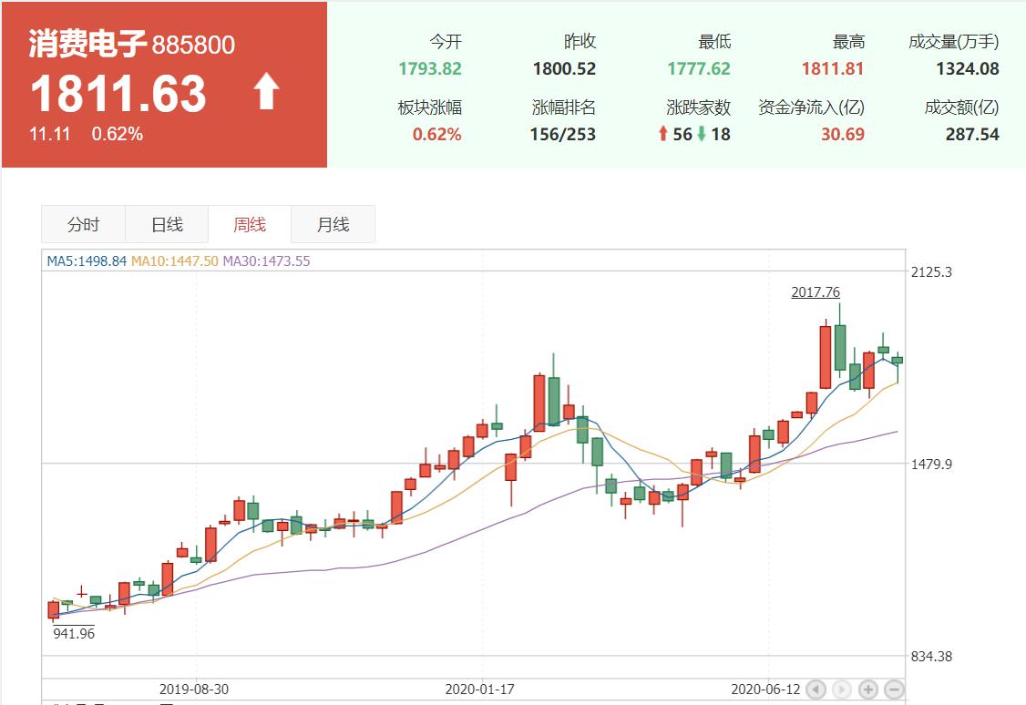
Task: Click the 2020-06-12 date axis label
Action: tap(765, 690)
